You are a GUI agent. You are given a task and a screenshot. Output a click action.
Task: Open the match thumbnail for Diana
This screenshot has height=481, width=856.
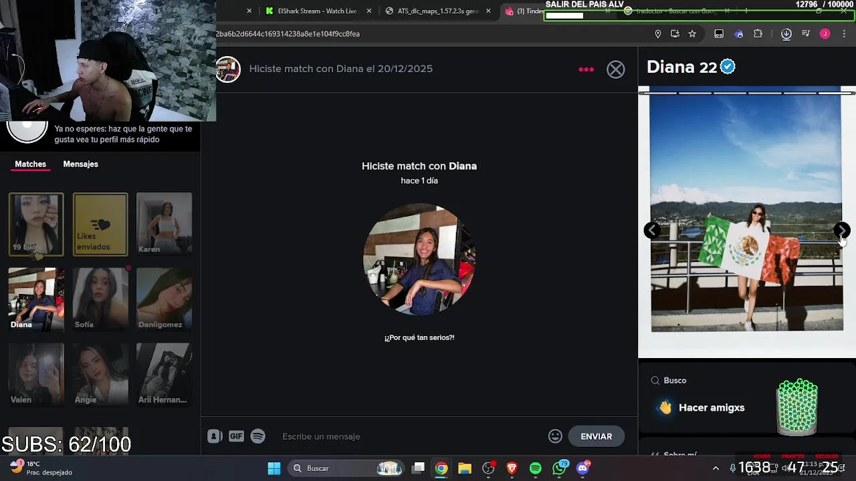click(x=36, y=299)
